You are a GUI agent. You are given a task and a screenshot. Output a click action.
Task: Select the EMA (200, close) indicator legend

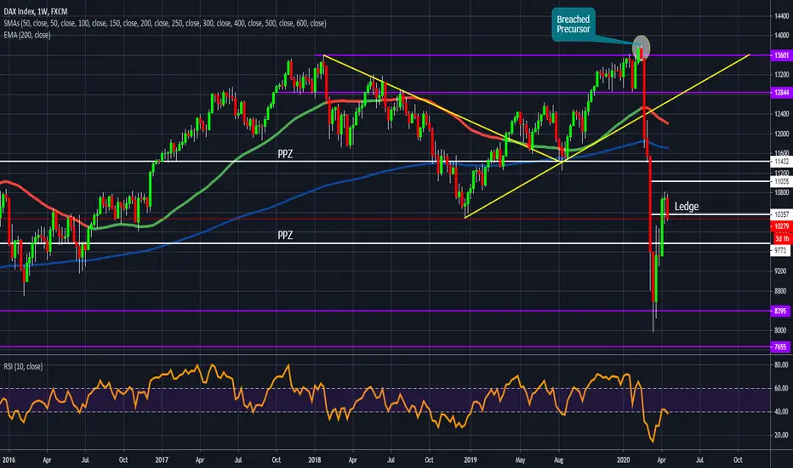tap(27, 35)
